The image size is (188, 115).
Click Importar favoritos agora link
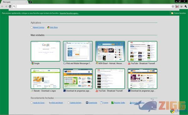tap(69, 13)
